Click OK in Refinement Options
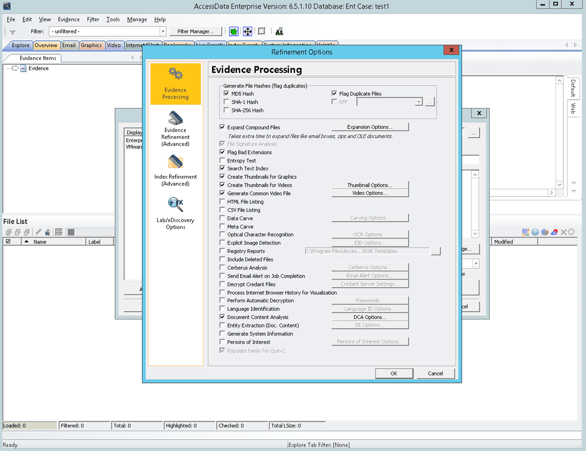 click(x=394, y=373)
